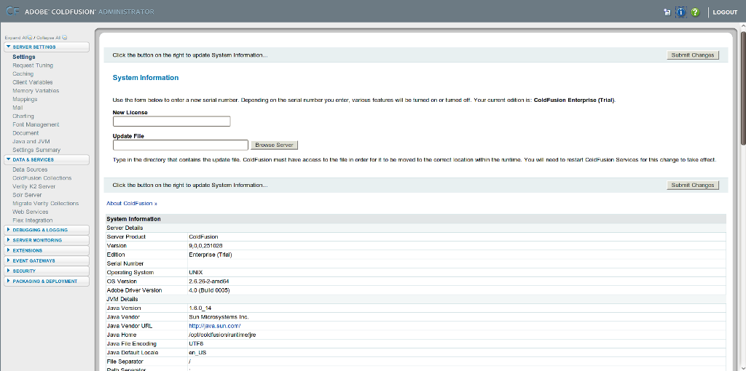Click the blue System Information icon
Viewport: 746px width, 371px height.
click(x=681, y=12)
